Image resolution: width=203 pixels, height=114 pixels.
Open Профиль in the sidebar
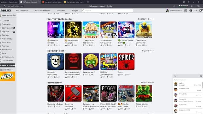tap(6, 24)
